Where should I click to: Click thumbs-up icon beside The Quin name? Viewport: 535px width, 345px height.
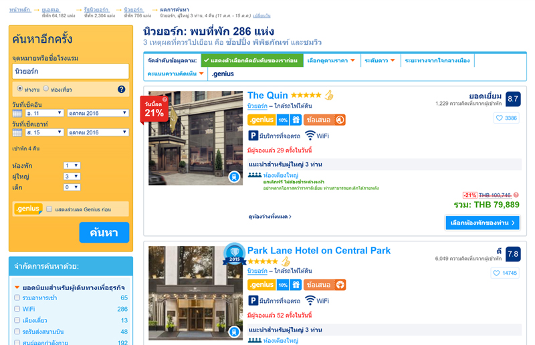click(329, 96)
